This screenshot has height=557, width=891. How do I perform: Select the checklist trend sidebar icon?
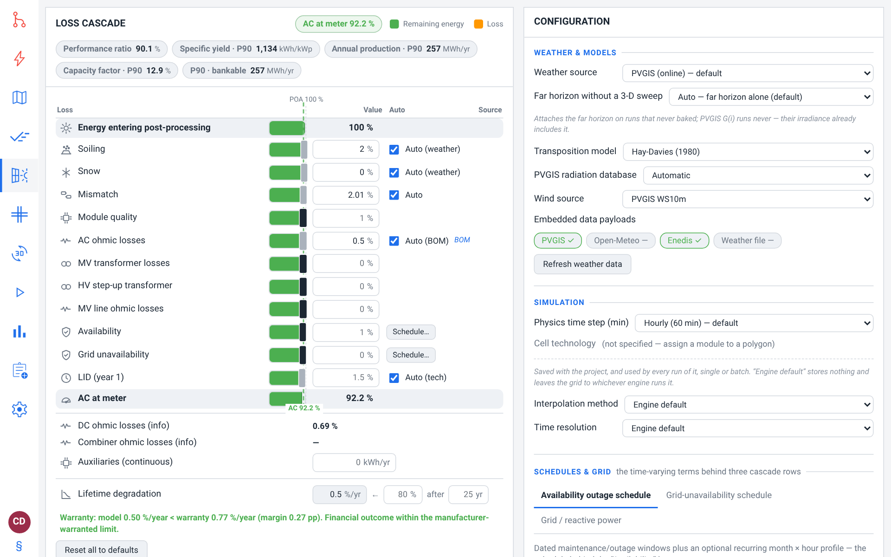19,136
